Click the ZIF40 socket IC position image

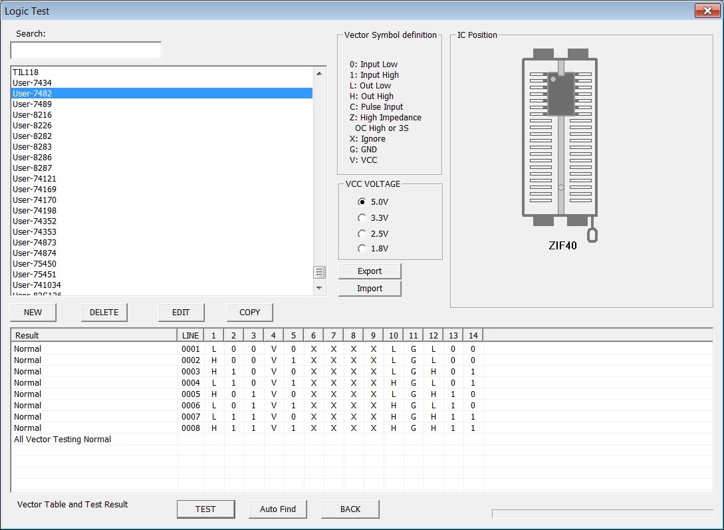point(560,138)
